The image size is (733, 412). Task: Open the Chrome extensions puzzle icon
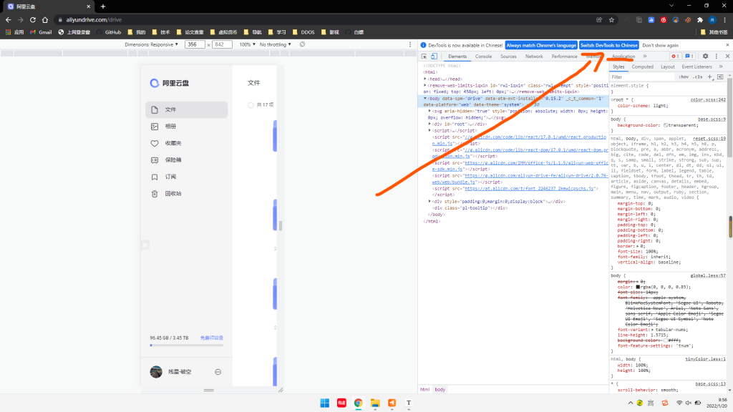(x=700, y=19)
